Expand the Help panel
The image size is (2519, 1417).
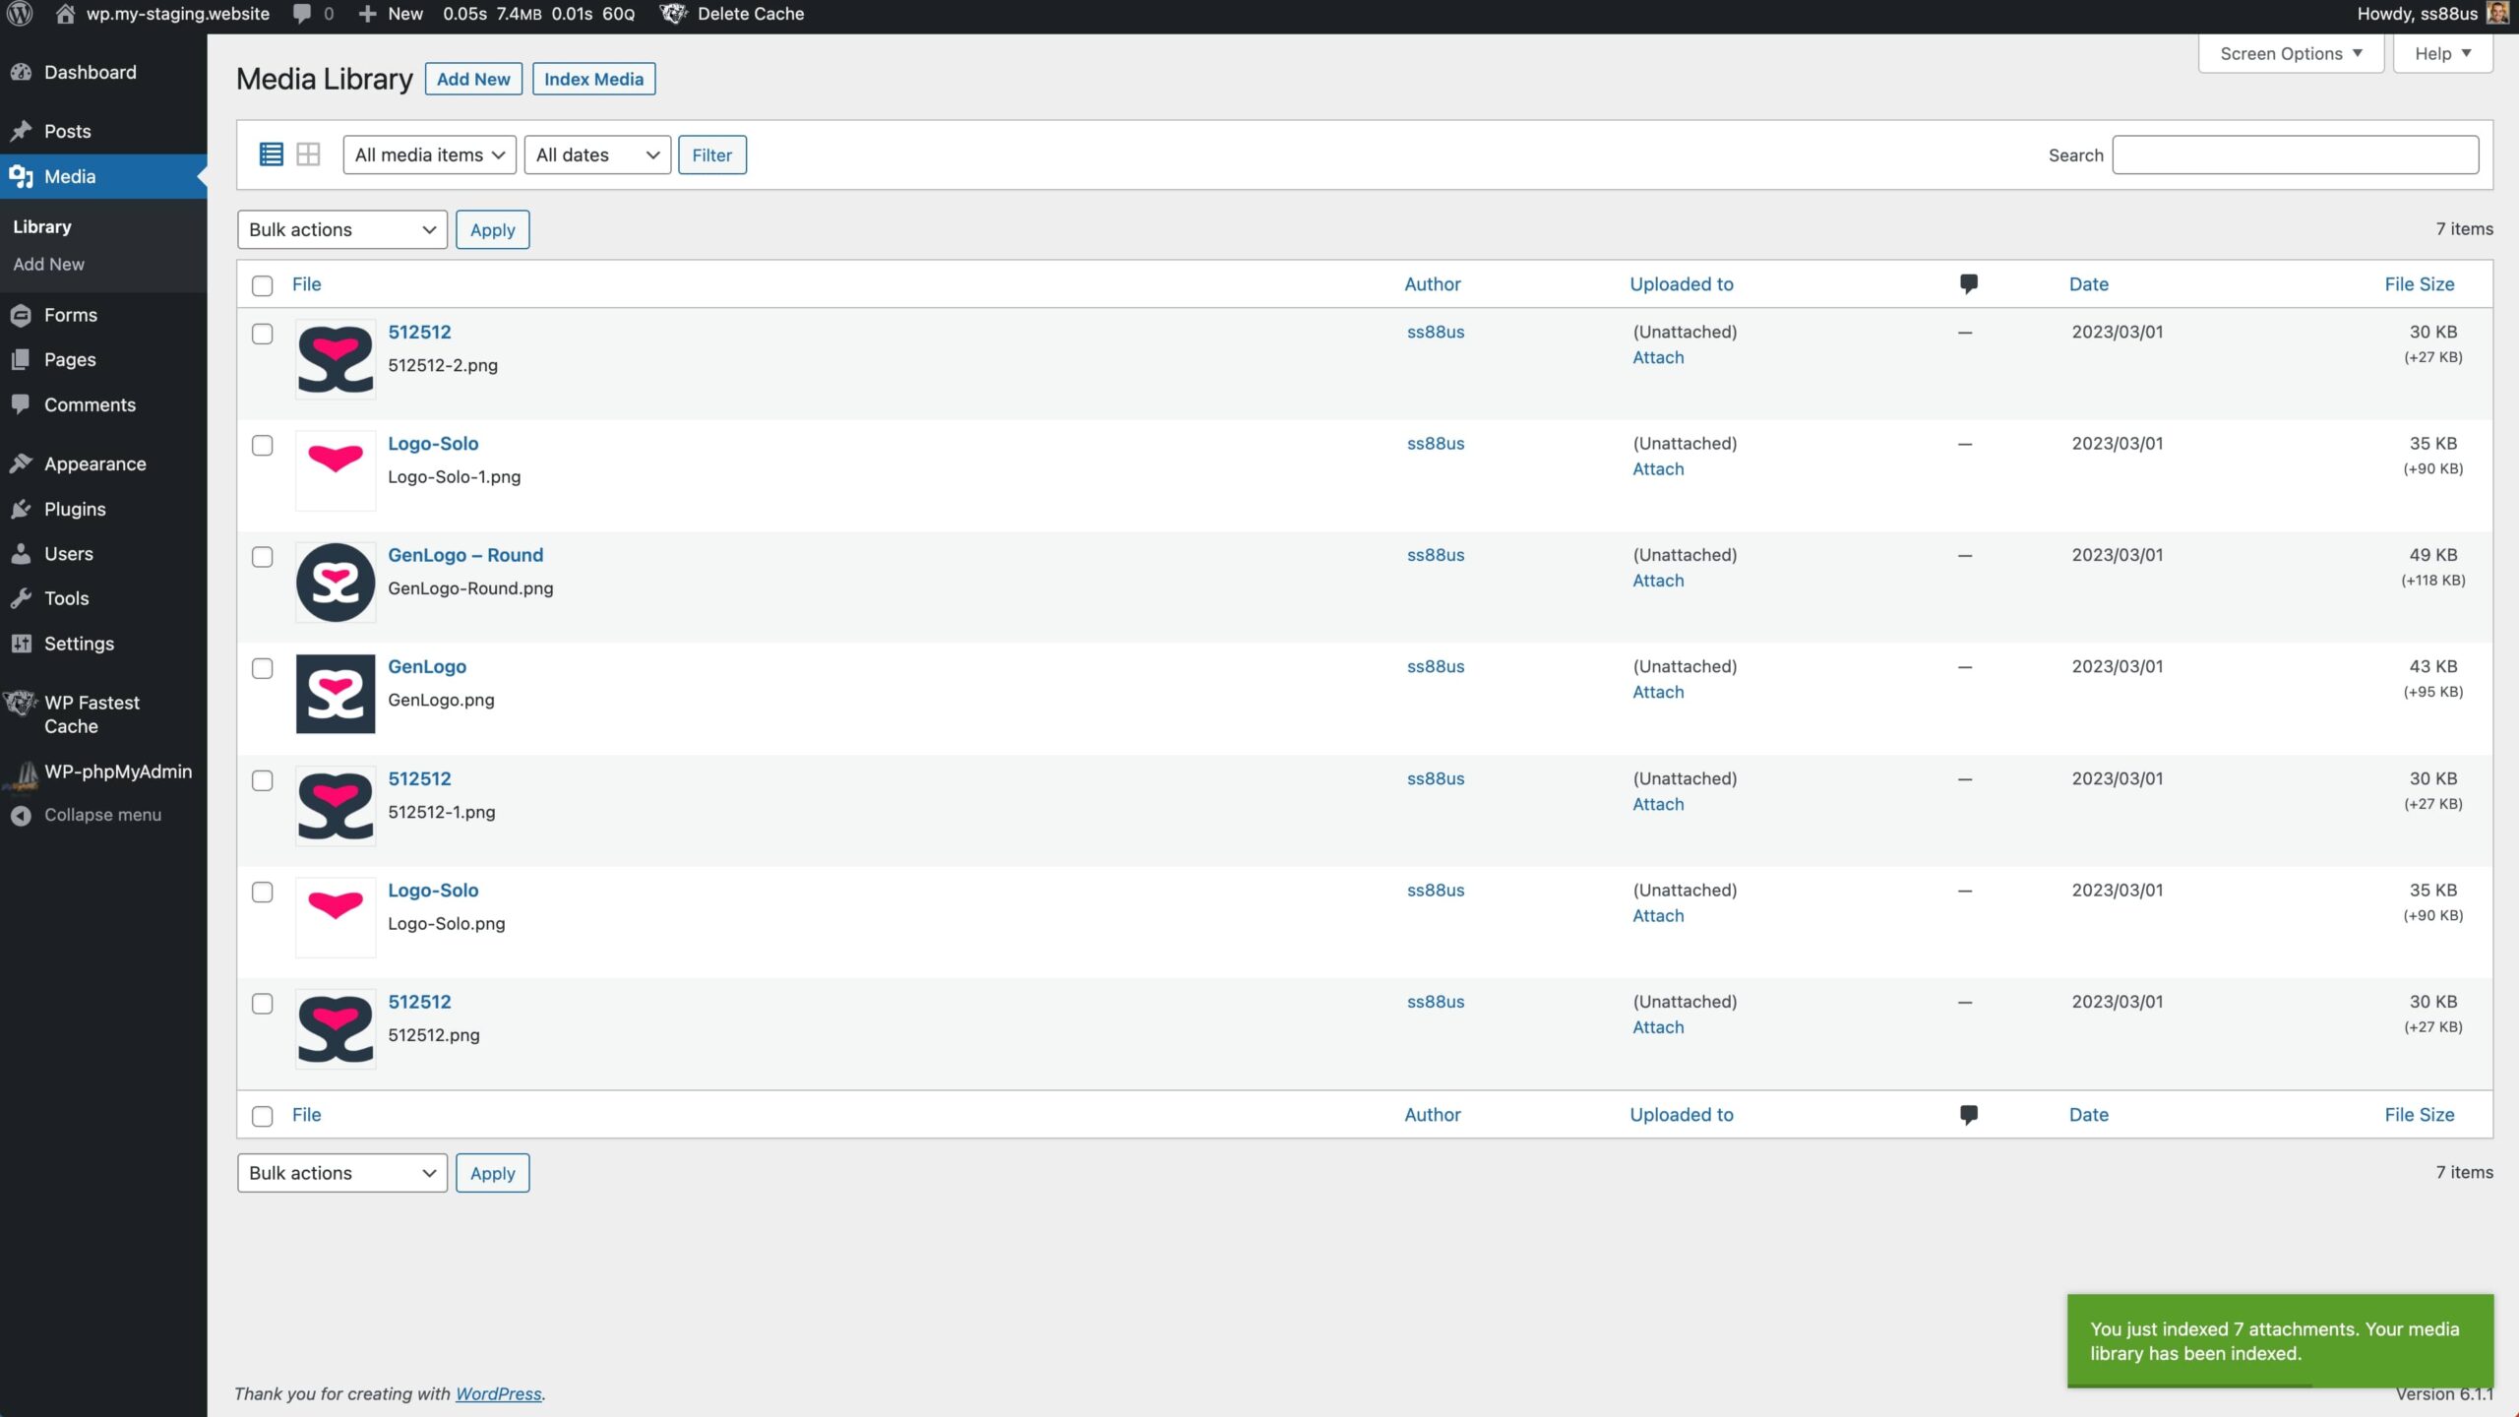click(2442, 53)
